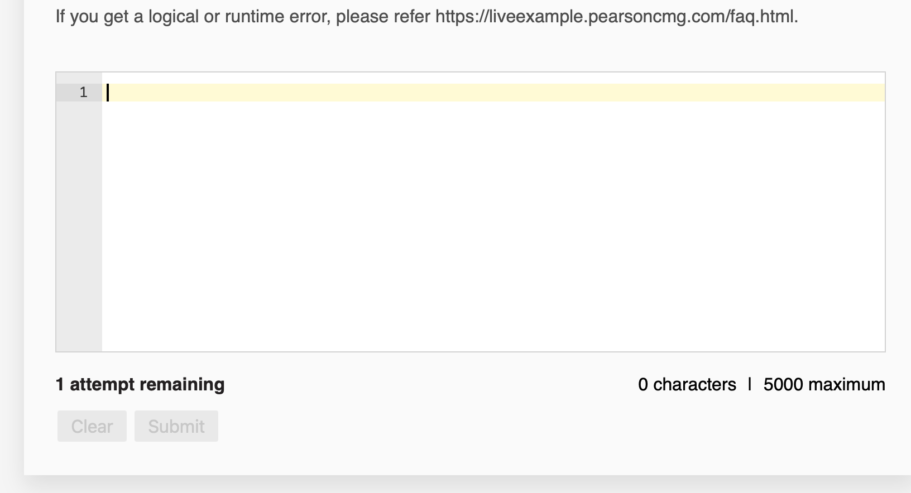911x493 pixels.
Task: Click the word 'attempt' in remaining label
Action: pos(102,384)
